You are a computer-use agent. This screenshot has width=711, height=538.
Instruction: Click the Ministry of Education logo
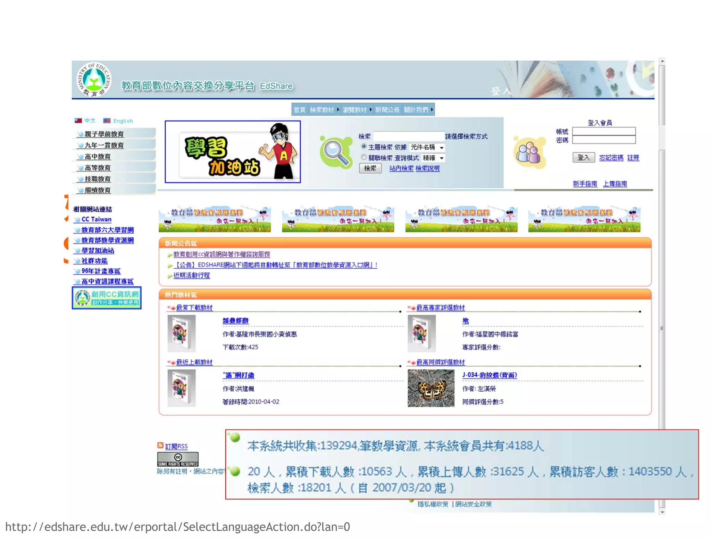pyautogui.click(x=93, y=80)
